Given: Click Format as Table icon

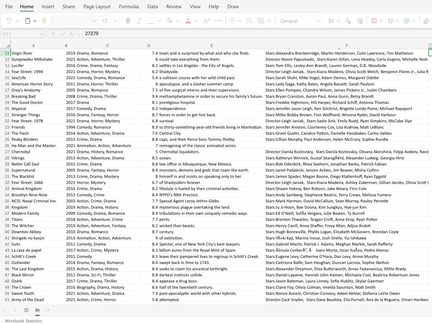Looking at the screenshot, I should click(x=407, y=21).
